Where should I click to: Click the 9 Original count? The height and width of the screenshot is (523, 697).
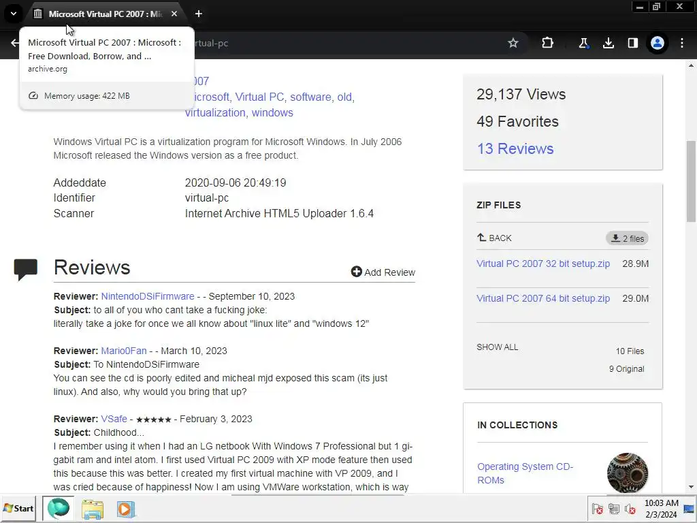coord(626,369)
